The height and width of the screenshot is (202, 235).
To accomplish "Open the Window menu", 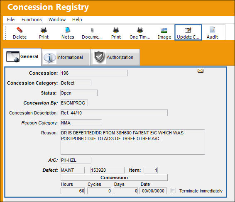I will [x=57, y=19].
